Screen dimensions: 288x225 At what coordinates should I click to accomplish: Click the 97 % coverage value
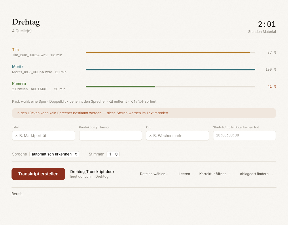[x=272, y=52]
